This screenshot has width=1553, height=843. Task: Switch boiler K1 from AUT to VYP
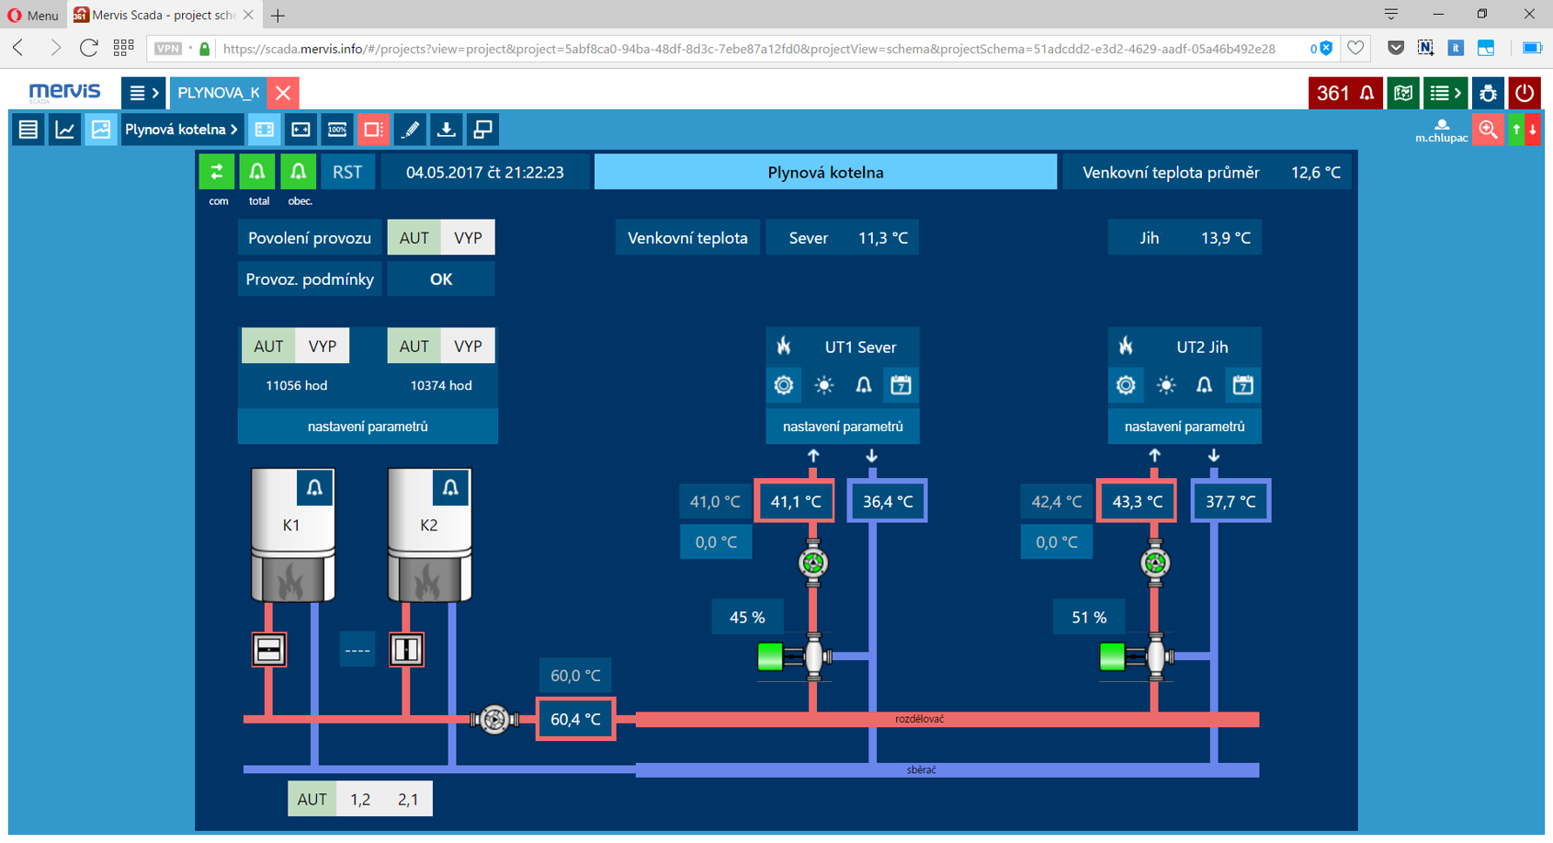click(323, 345)
